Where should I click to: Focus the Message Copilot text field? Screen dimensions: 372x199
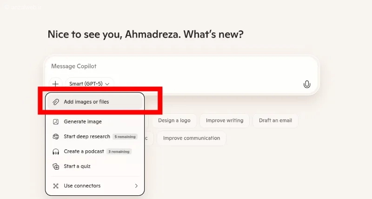coord(181,66)
